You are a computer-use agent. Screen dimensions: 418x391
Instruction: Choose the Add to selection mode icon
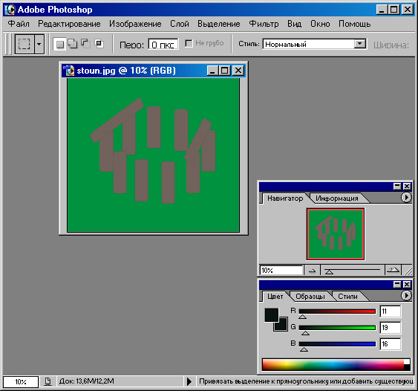[x=73, y=44]
